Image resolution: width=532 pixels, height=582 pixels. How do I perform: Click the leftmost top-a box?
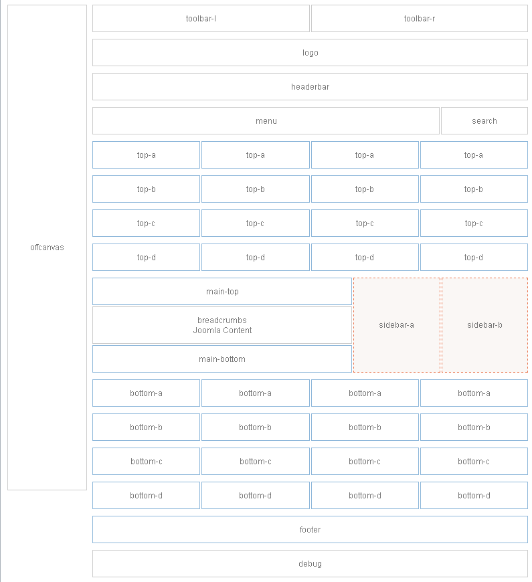click(146, 155)
